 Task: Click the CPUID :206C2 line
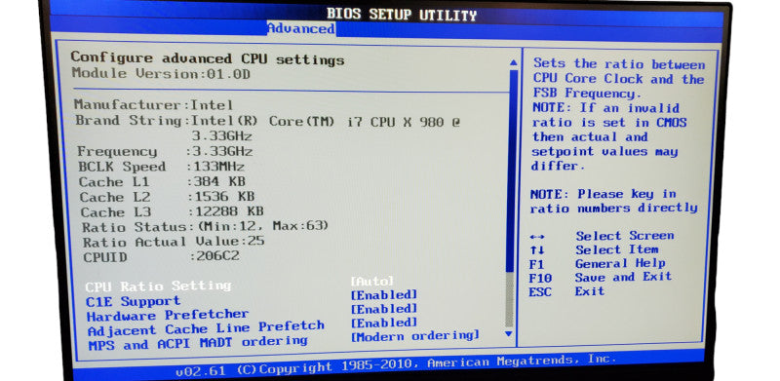point(162,257)
